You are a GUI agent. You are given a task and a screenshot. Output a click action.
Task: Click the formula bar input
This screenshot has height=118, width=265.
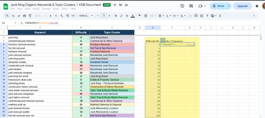point(142,23)
